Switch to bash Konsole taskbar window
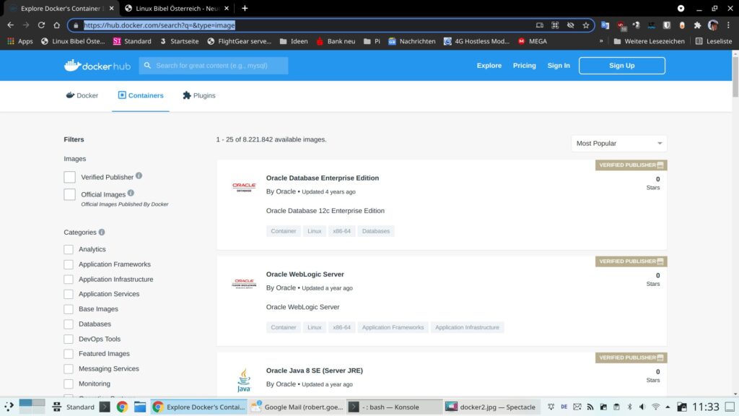This screenshot has height=416, width=739. click(x=393, y=407)
